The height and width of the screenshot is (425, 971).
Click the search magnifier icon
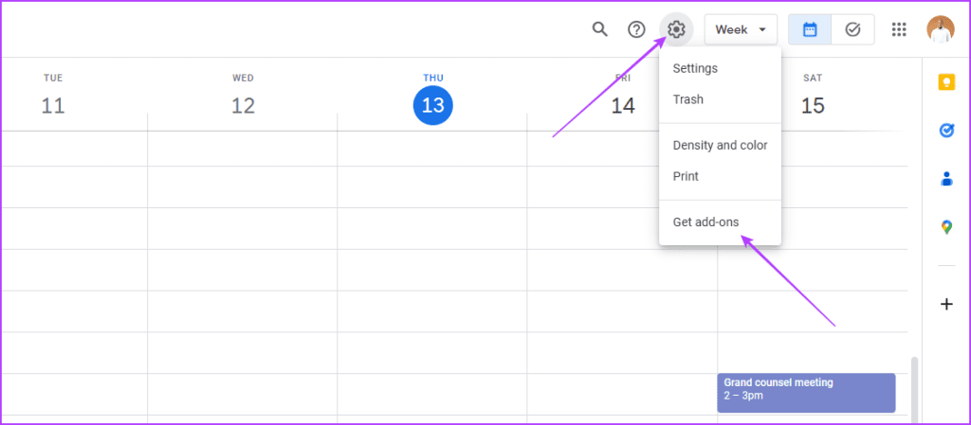click(599, 29)
